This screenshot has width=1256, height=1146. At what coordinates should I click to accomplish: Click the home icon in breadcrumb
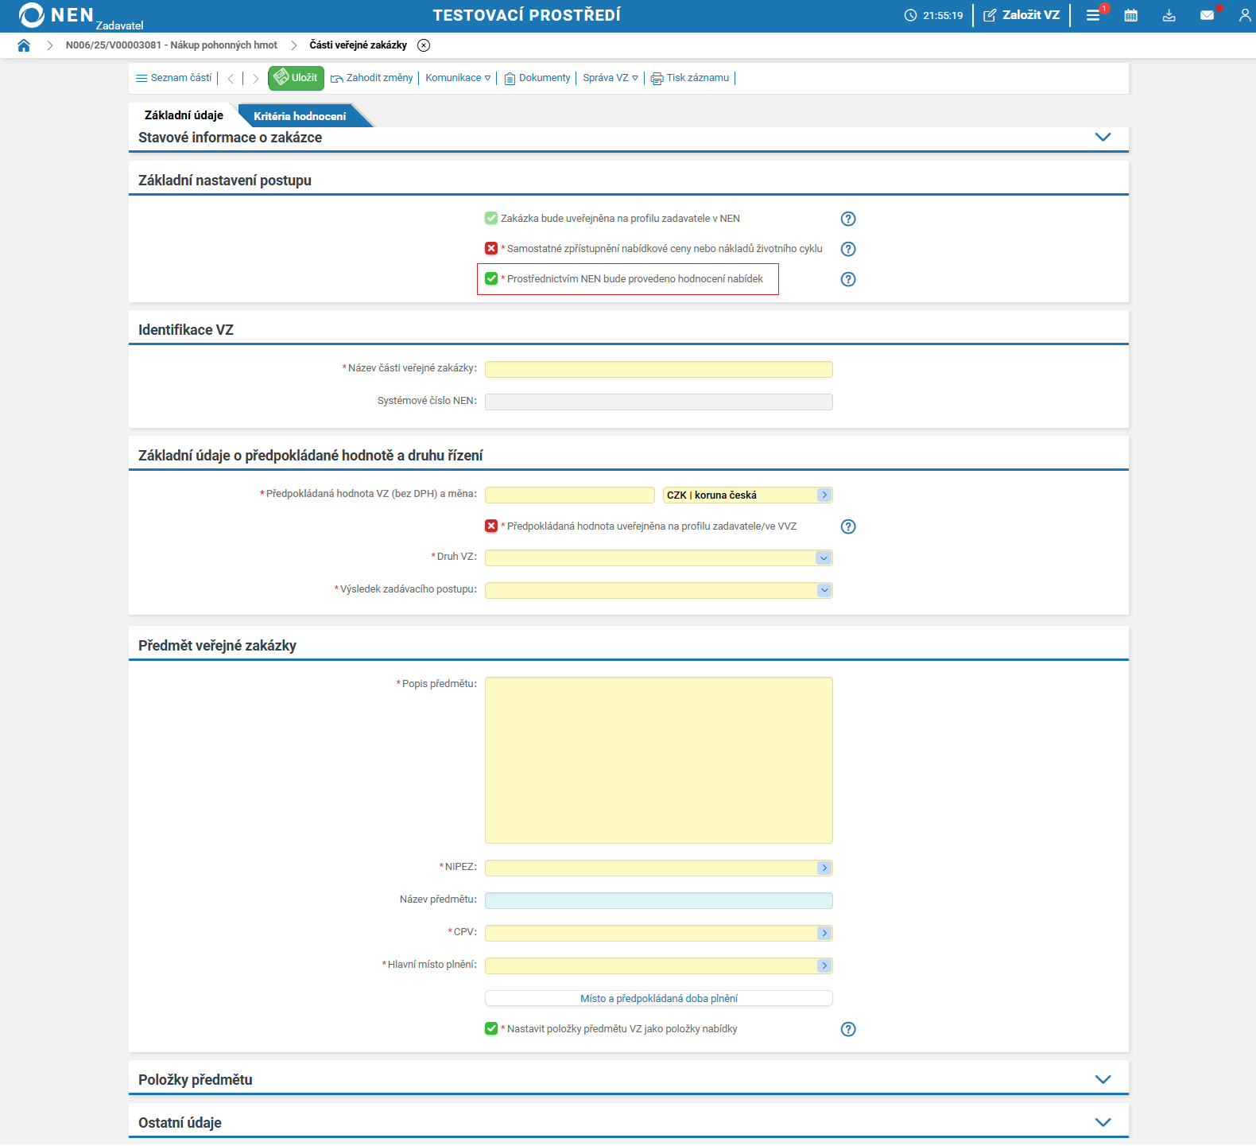pos(24,45)
